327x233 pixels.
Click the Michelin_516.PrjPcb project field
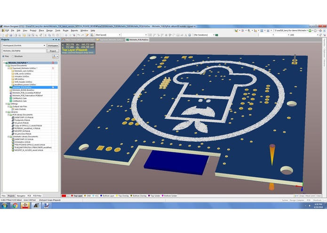coord(24,51)
